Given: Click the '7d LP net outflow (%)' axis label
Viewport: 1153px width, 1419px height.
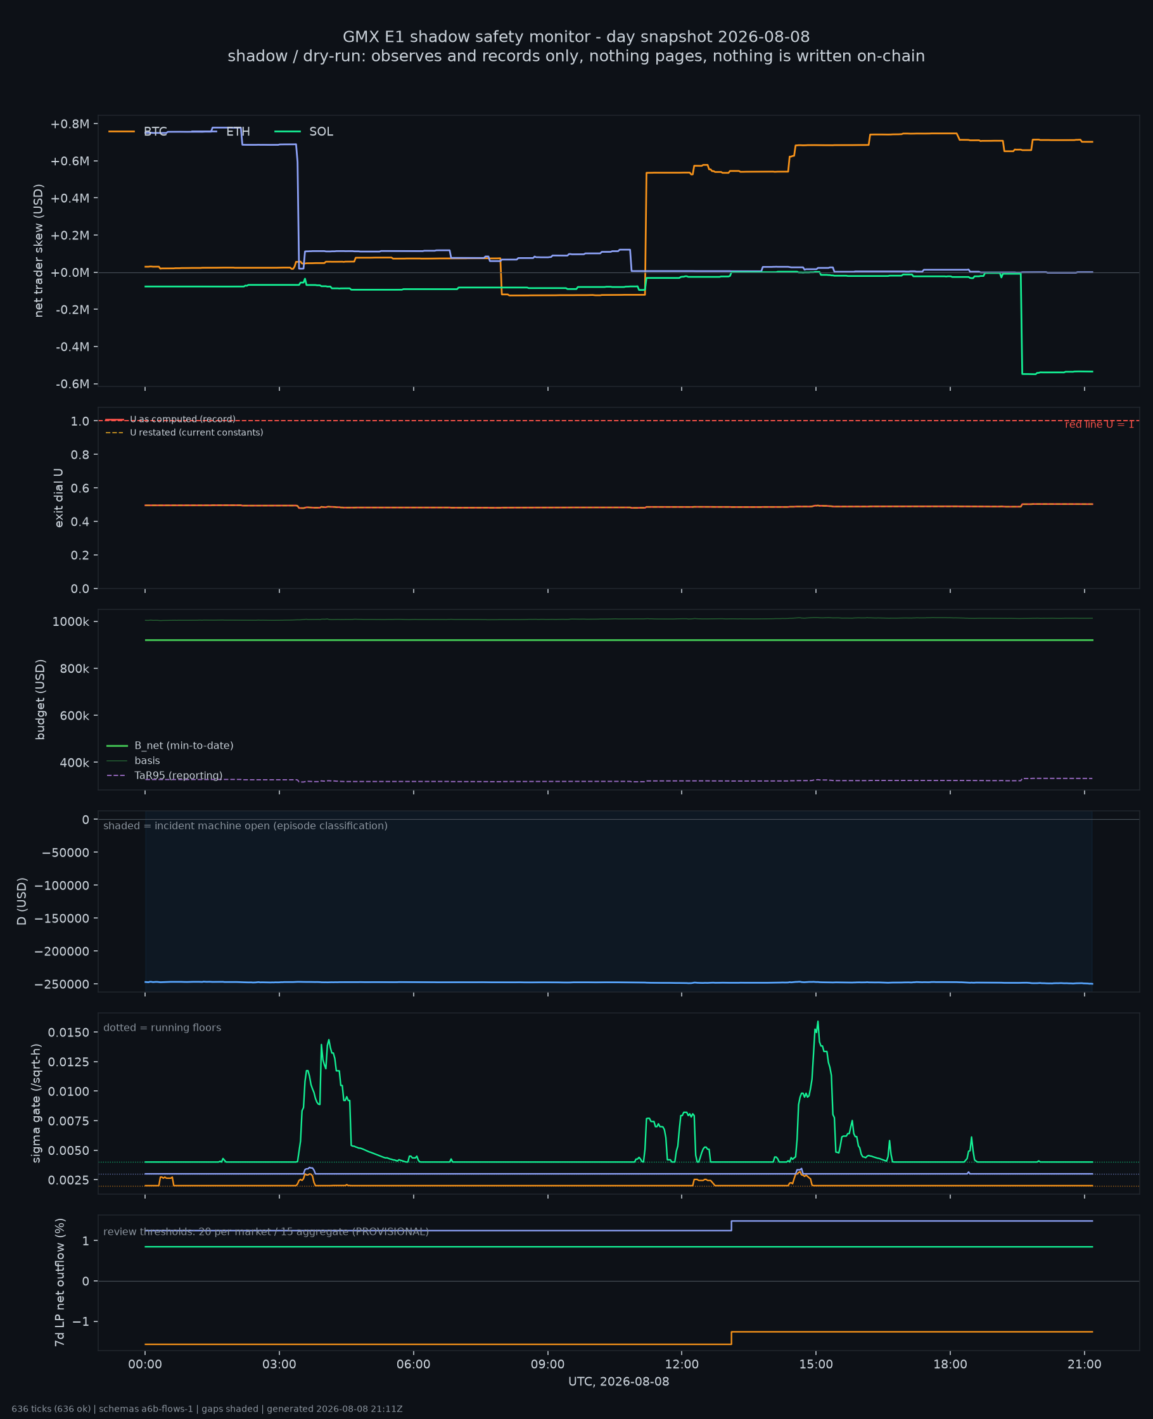Looking at the screenshot, I should tap(60, 1282).
